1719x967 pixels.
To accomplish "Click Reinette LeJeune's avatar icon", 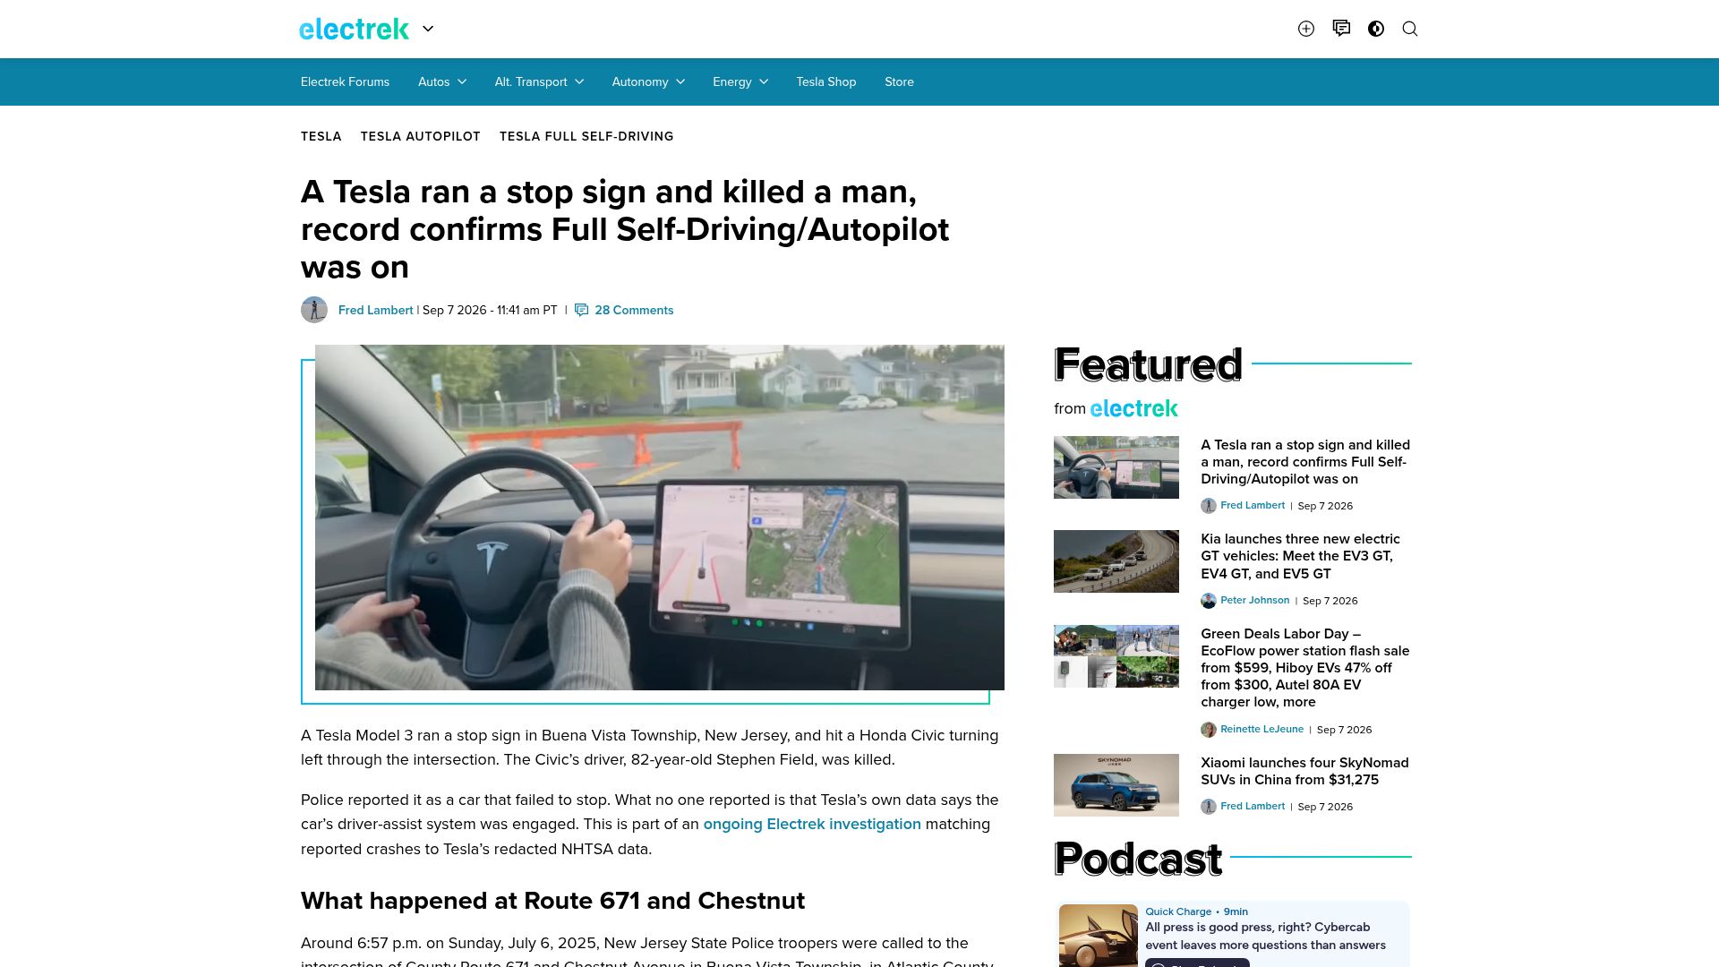I will [x=1209, y=730].
